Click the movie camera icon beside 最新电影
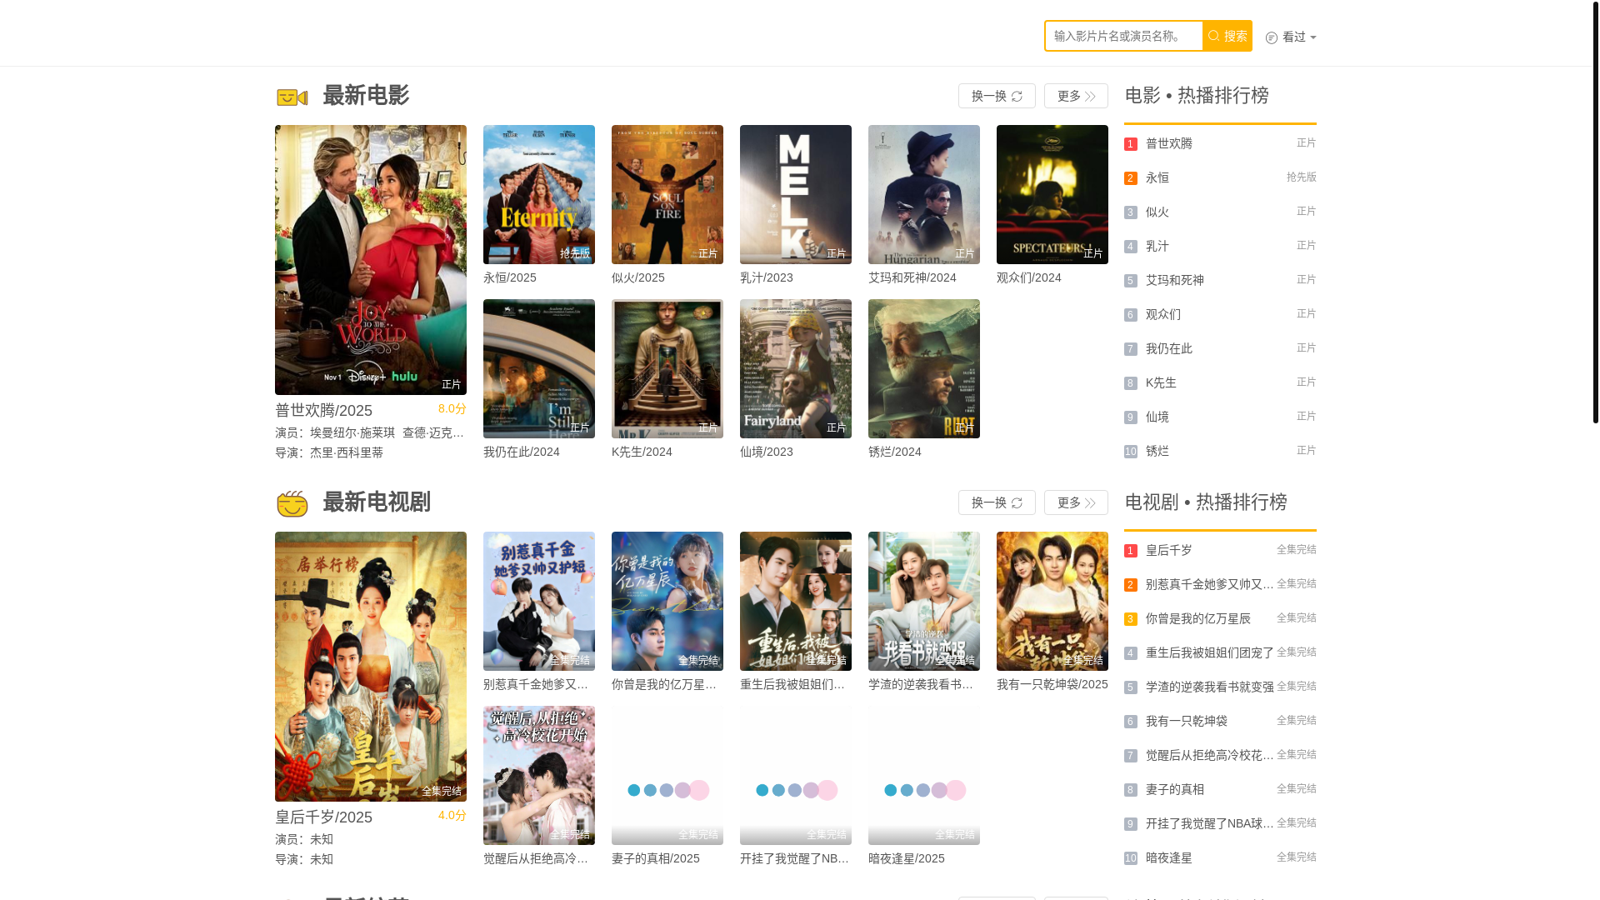Viewport: 1600px width, 900px height. tap(292, 97)
